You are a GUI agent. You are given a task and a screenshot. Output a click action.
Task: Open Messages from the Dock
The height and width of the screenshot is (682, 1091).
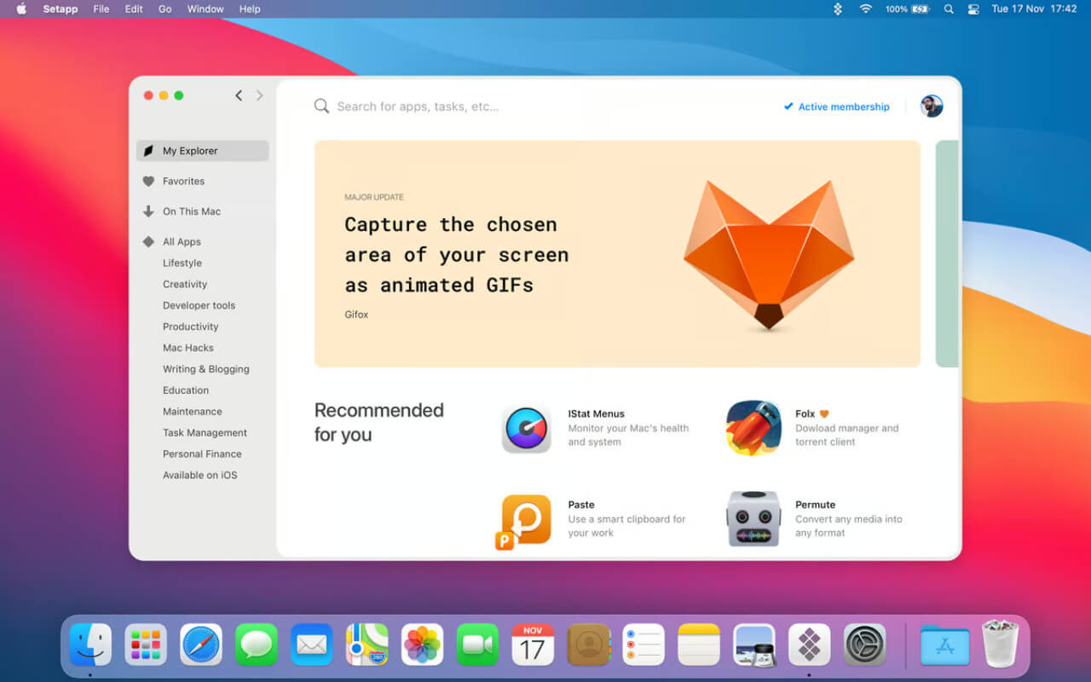257,644
